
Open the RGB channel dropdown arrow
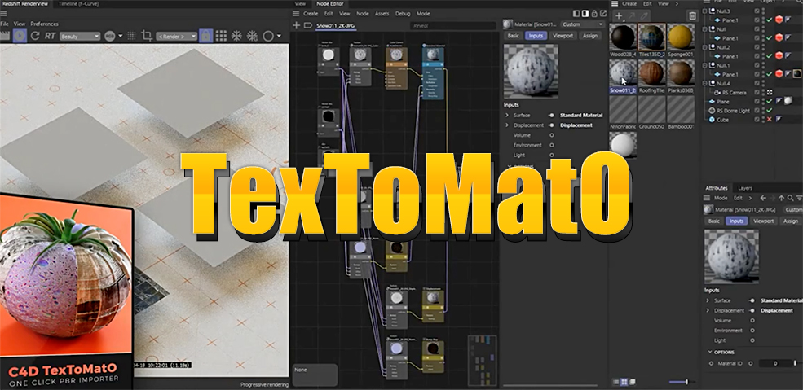click(x=121, y=36)
